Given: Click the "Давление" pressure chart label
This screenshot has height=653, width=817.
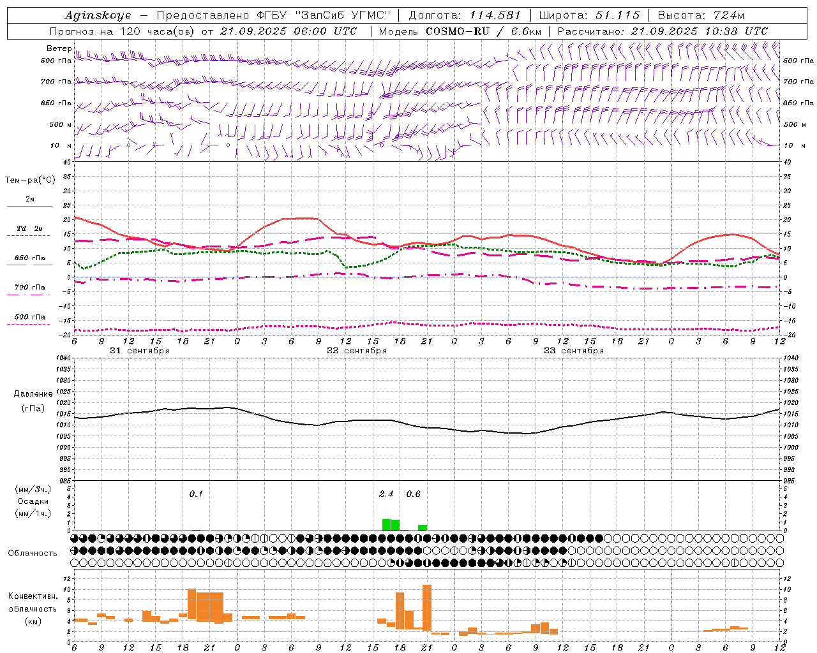Looking at the screenshot, I should (33, 394).
